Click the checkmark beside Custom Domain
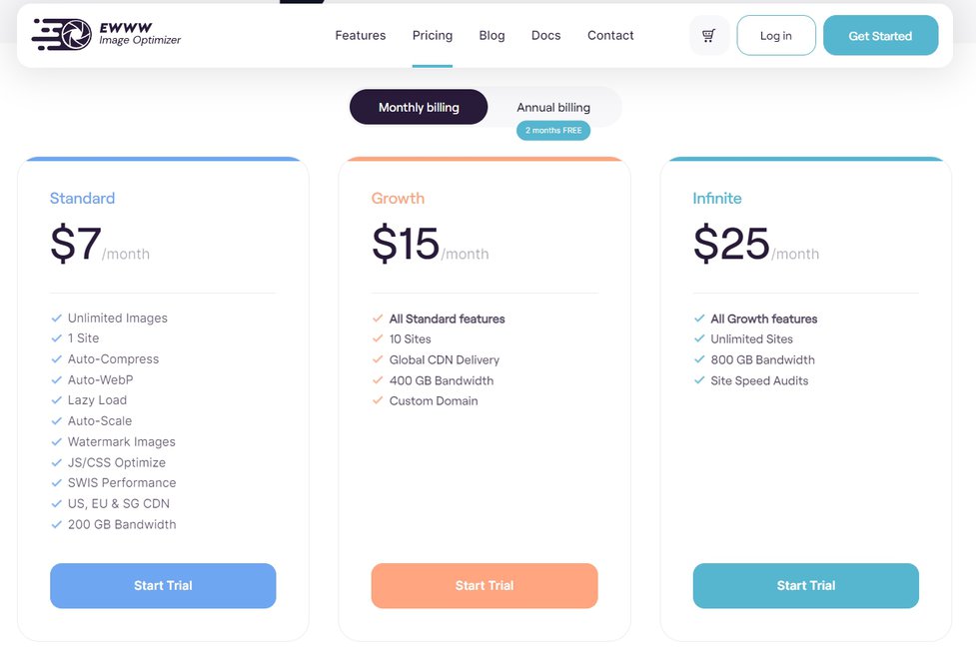The height and width of the screenshot is (651, 976). pyautogui.click(x=378, y=401)
